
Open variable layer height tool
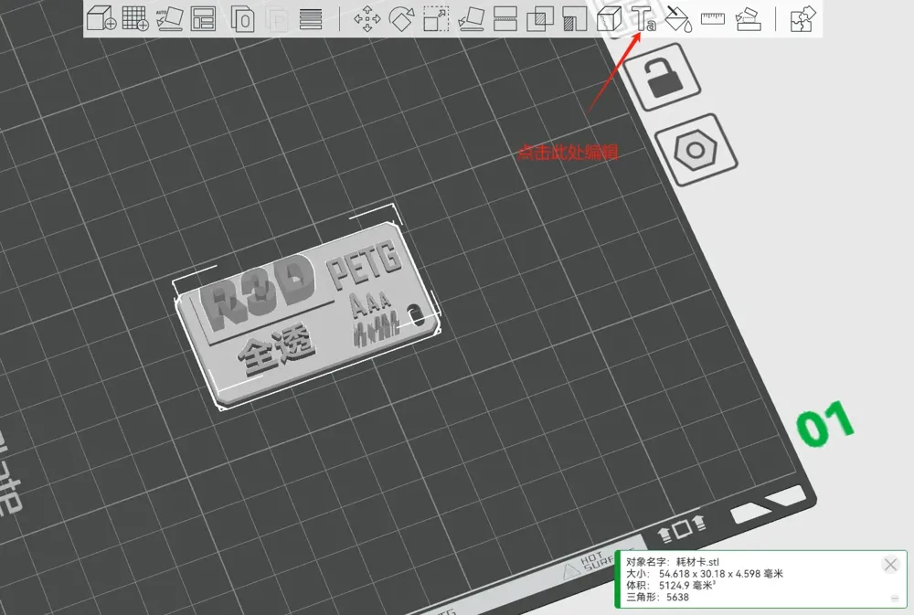311,18
